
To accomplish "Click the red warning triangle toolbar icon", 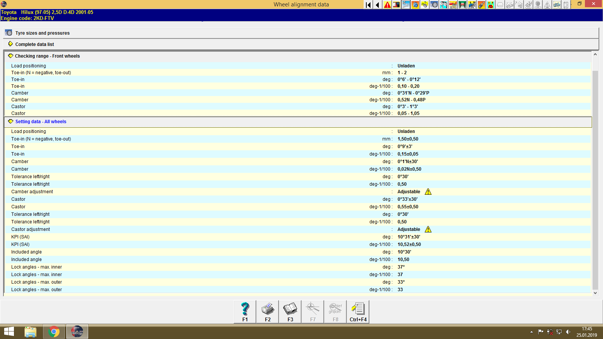I will point(387,5).
